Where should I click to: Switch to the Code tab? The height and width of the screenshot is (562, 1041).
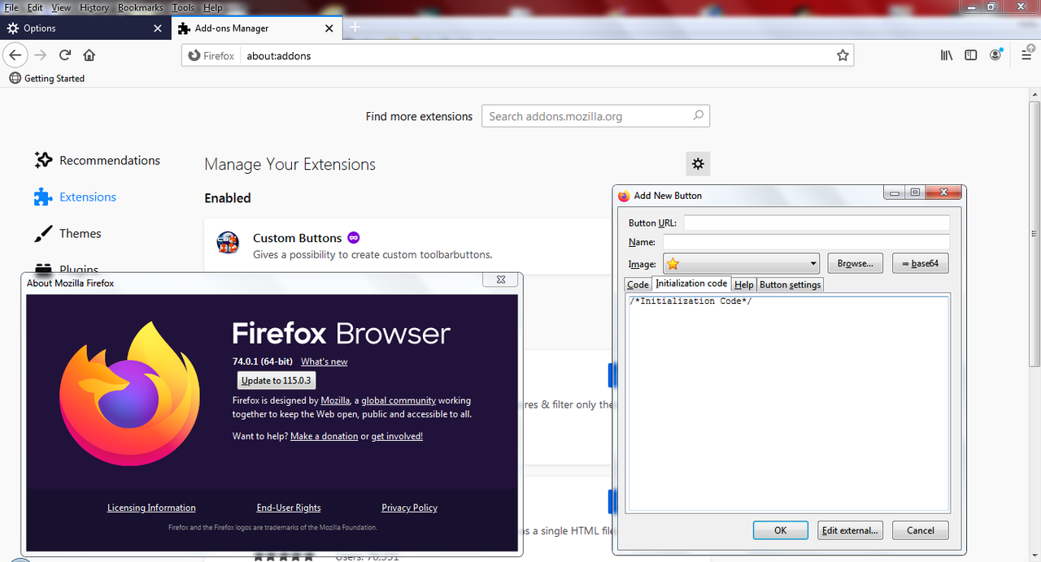click(x=638, y=284)
